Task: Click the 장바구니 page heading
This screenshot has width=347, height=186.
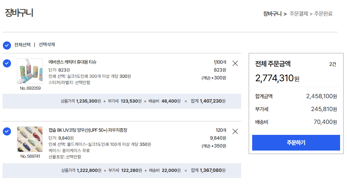Action: [19, 13]
